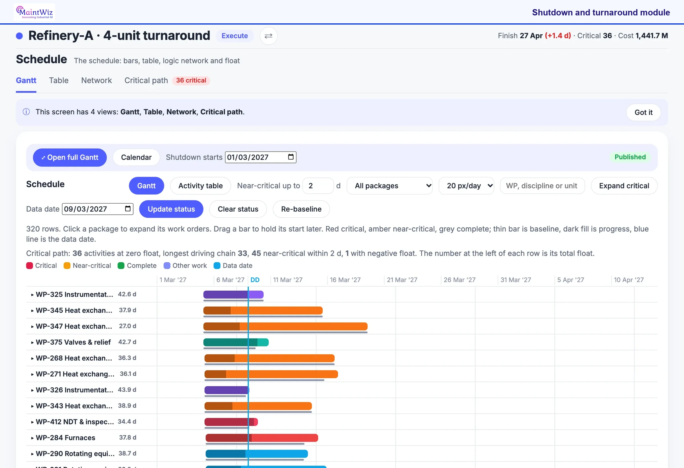Click the green Complete legend swatch
The image size is (684, 468).
(121, 266)
